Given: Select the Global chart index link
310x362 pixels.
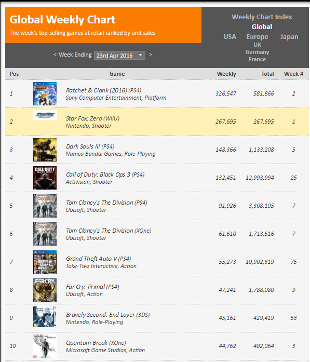Looking at the screenshot, I should [x=262, y=27].
